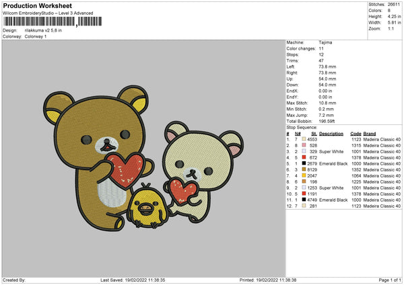The image size is (404, 285).
Task: Click the 'Up:' label in machine info
Action: [290, 79]
